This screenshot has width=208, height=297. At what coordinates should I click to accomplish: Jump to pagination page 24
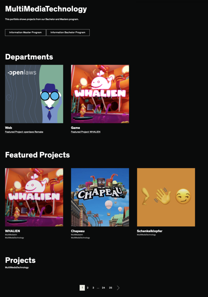tap(104, 288)
